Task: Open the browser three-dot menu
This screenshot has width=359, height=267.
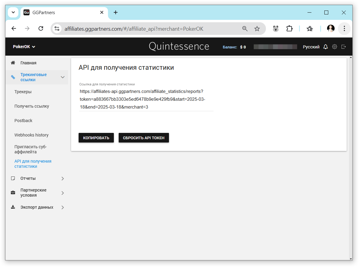Action: (x=344, y=29)
